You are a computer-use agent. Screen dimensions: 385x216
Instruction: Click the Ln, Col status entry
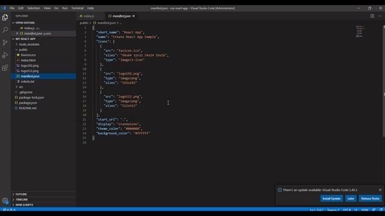coord(316,210)
